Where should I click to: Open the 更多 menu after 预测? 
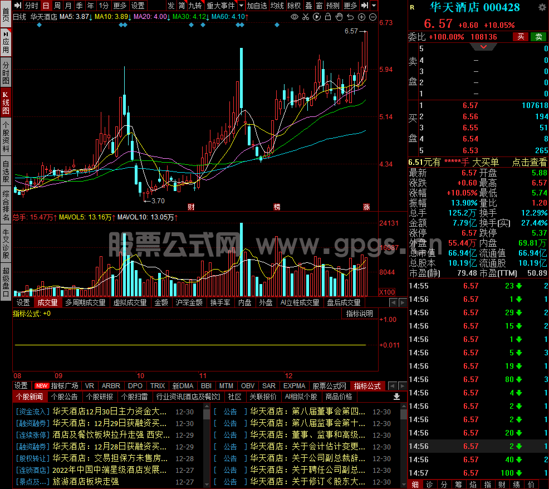(350, 6)
